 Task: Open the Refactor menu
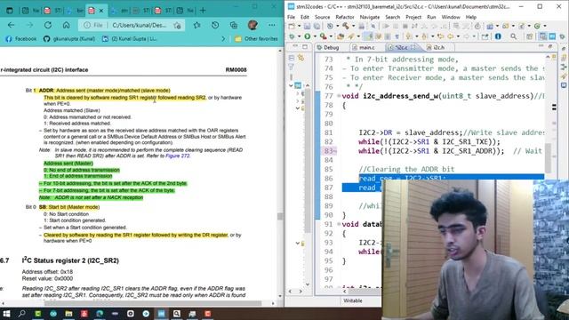click(x=345, y=17)
